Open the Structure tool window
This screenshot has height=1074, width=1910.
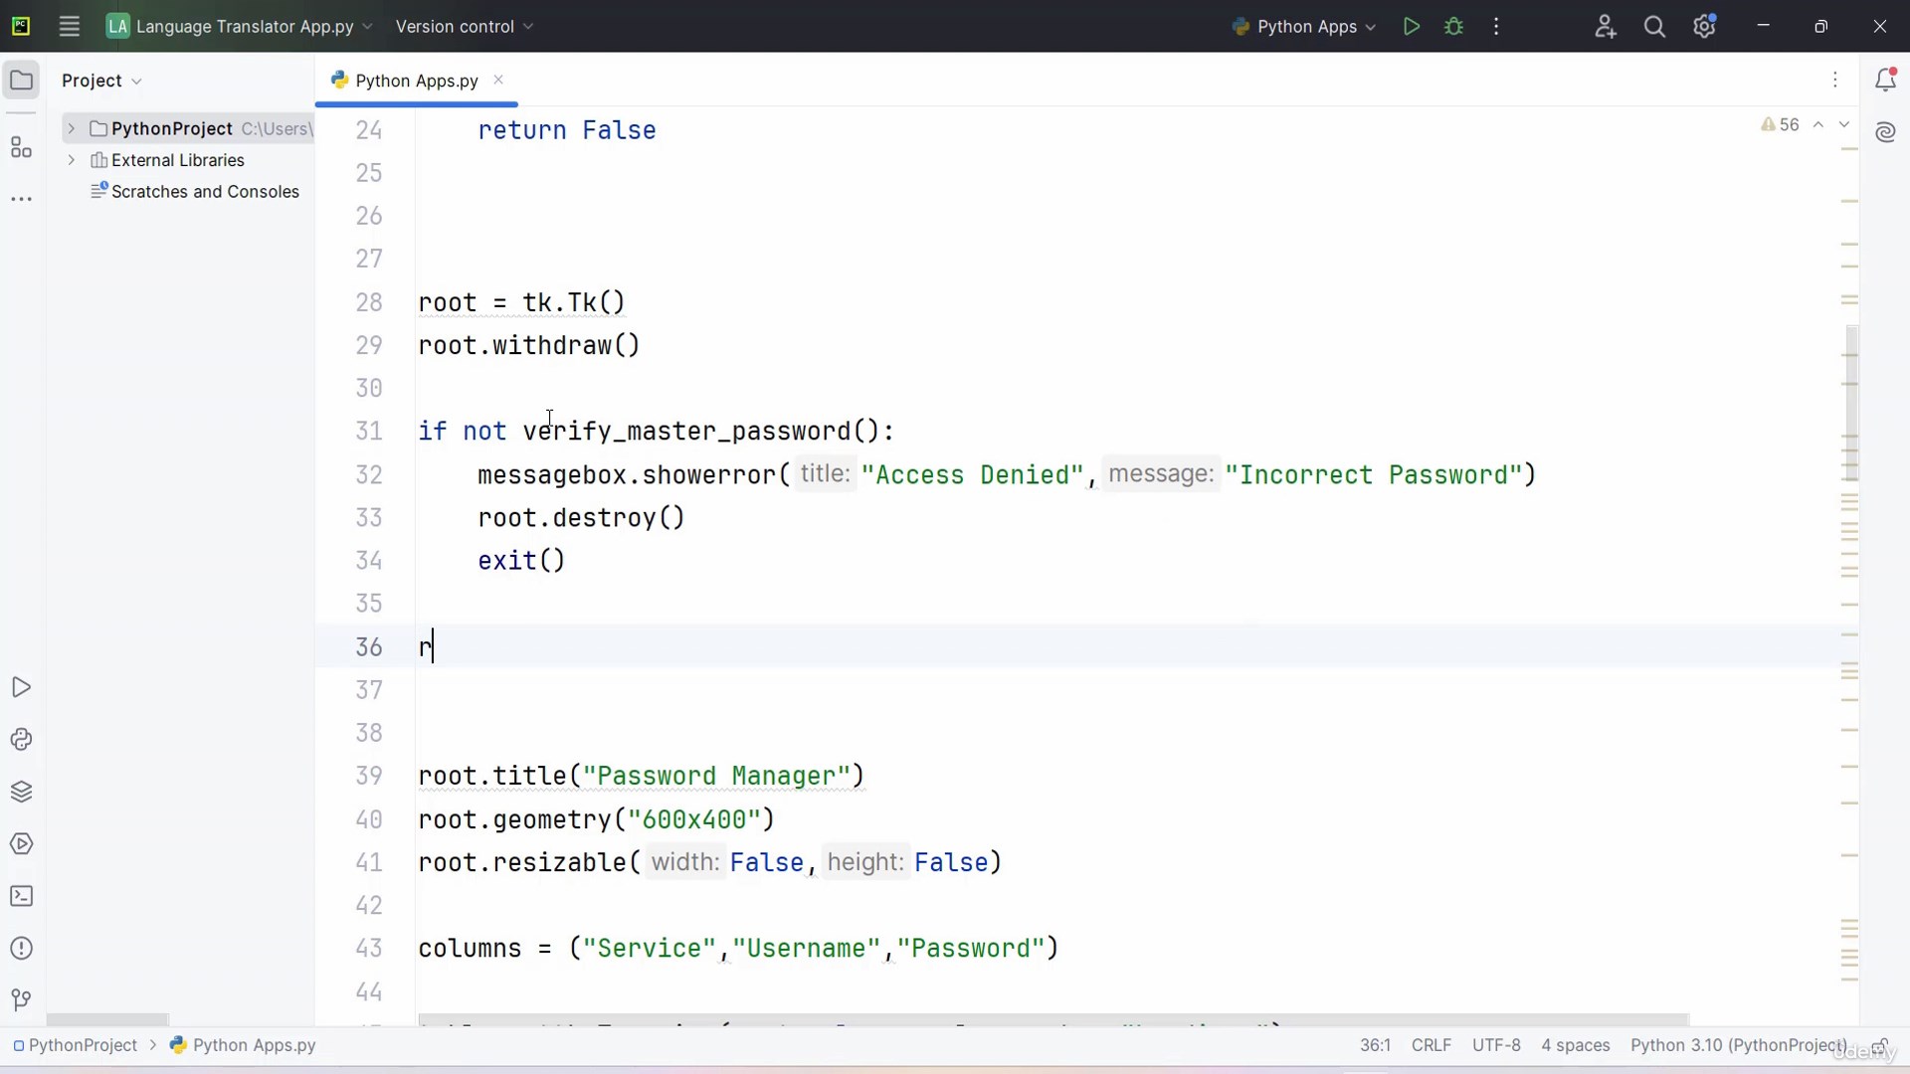coord(21,148)
